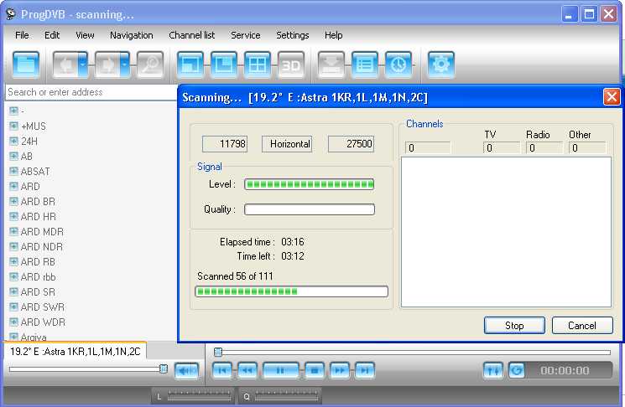Go forward with the right arrow button
625x407 pixels.
point(107,64)
